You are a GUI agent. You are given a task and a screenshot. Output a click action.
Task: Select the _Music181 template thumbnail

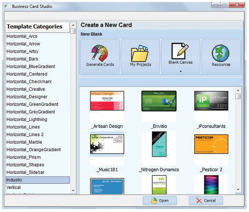pos(107,144)
